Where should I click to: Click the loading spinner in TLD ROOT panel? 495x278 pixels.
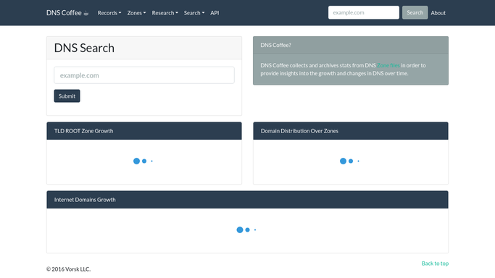coord(143,161)
